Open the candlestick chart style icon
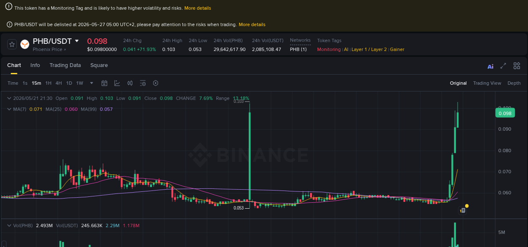The height and width of the screenshot is (247, 528). click(x=130, y=83)
